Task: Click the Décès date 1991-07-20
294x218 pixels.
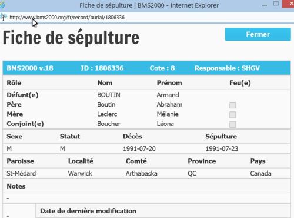Action: click(139, 148)
